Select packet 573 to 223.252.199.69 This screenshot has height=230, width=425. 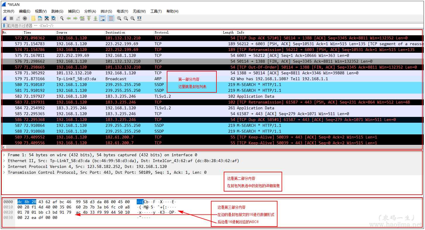point(212,44)
